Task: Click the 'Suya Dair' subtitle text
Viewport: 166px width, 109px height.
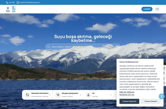Action: 95,96
